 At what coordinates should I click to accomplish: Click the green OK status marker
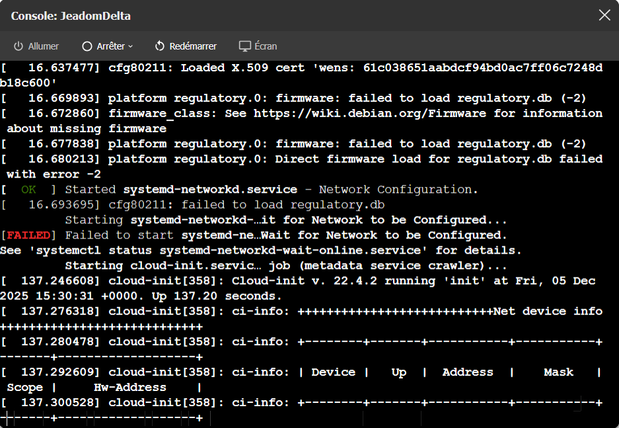click(x=28, y=190)
